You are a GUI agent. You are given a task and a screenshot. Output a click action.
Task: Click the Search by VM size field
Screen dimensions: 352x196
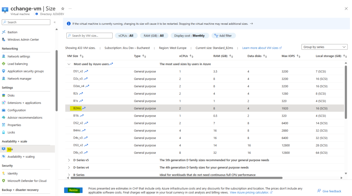click(89, 36)
